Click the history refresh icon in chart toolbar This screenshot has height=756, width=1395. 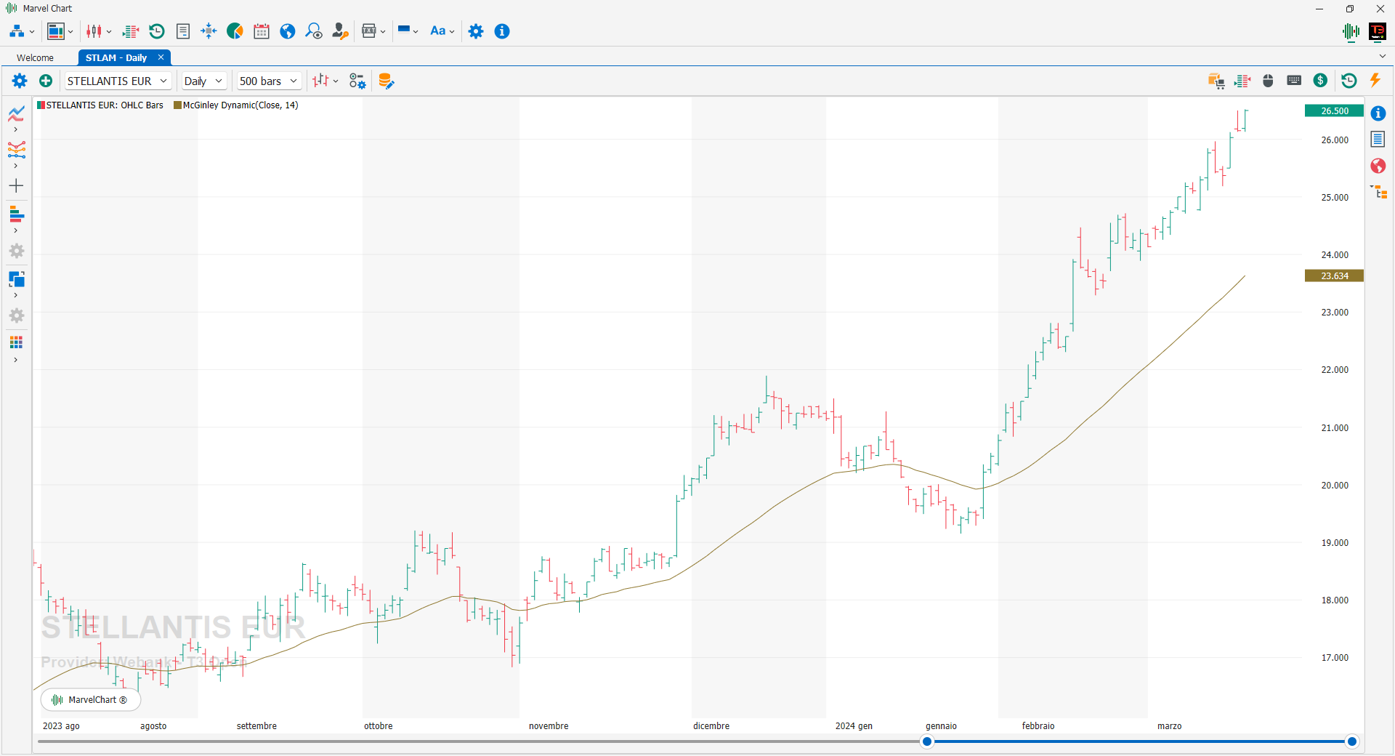pos(1348,81)
